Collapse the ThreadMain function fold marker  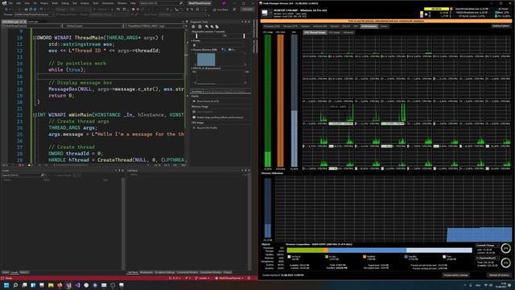click(35, 38)
